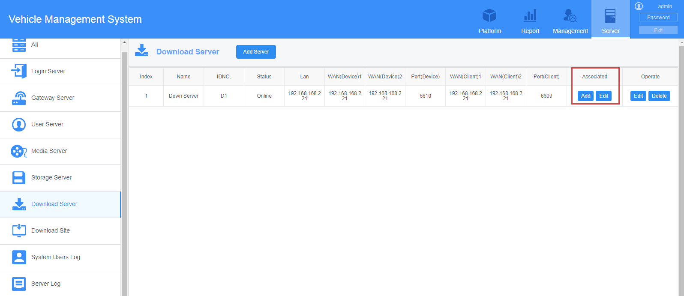The height and width of the screenshot is (296, 684).
Task: Click the Lan column header
Action: (304, 77)
